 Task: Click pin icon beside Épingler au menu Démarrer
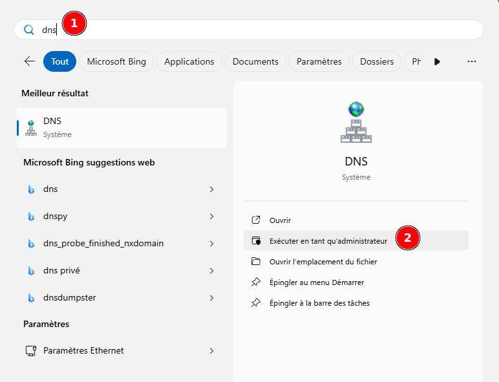(256, 282)
